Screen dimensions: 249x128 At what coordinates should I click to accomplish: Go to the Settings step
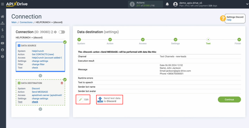[x=175, y=40]
